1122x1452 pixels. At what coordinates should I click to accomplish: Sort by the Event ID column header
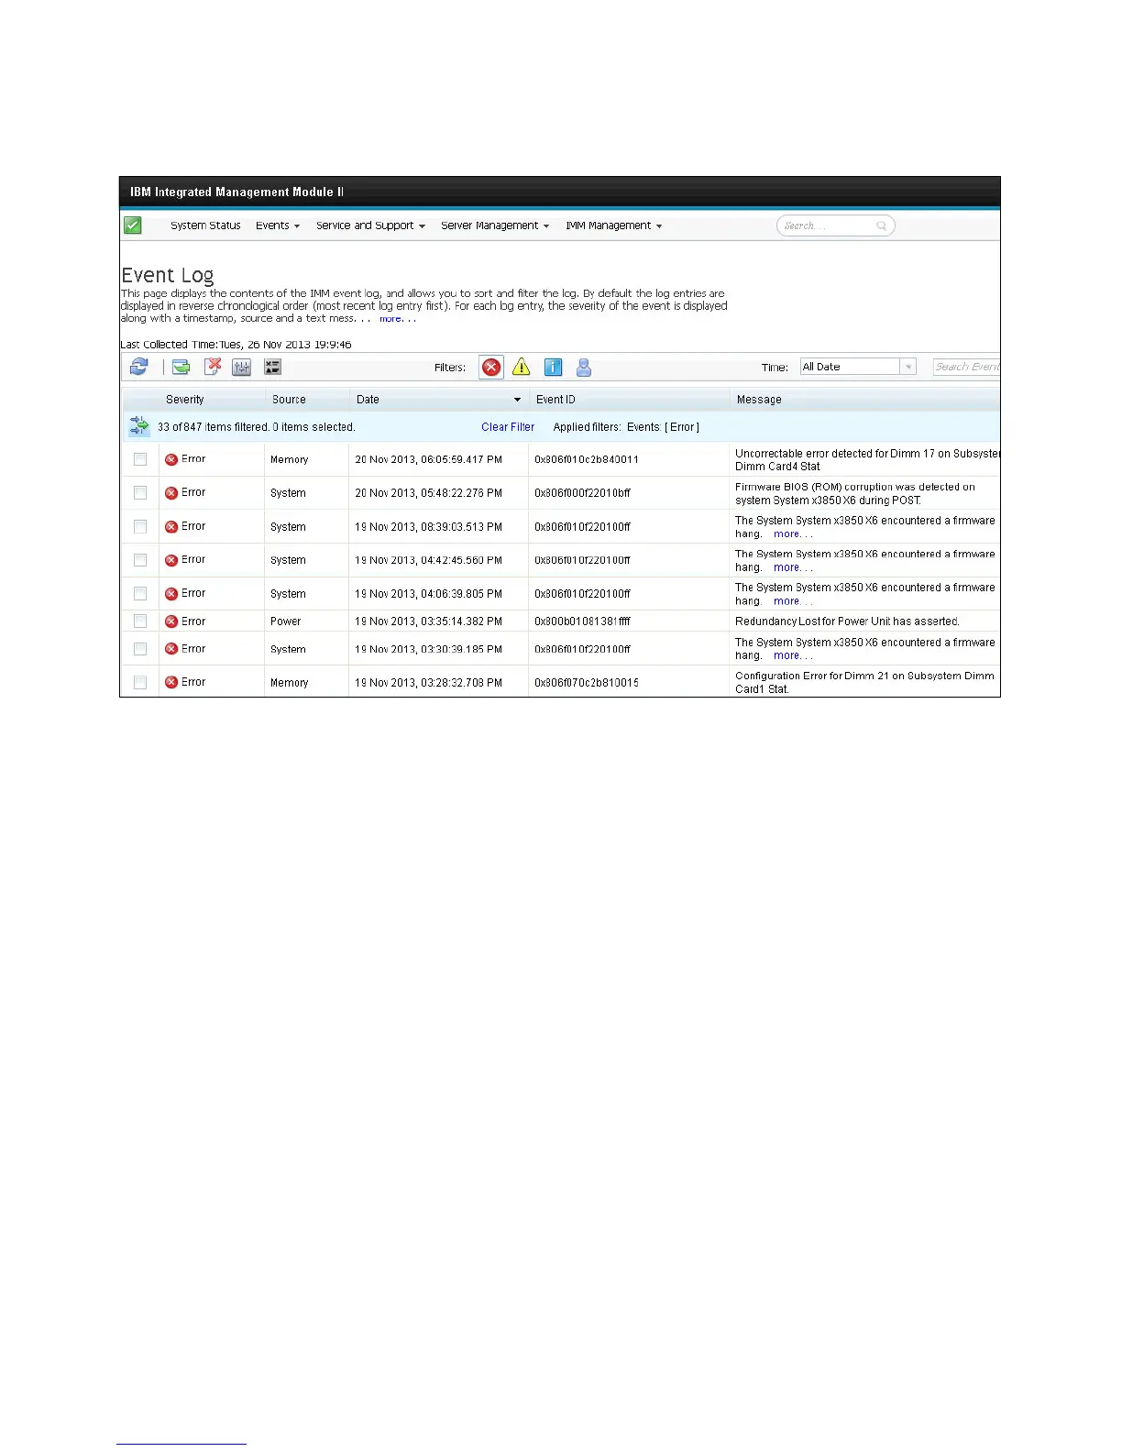[x=555, y=400]
